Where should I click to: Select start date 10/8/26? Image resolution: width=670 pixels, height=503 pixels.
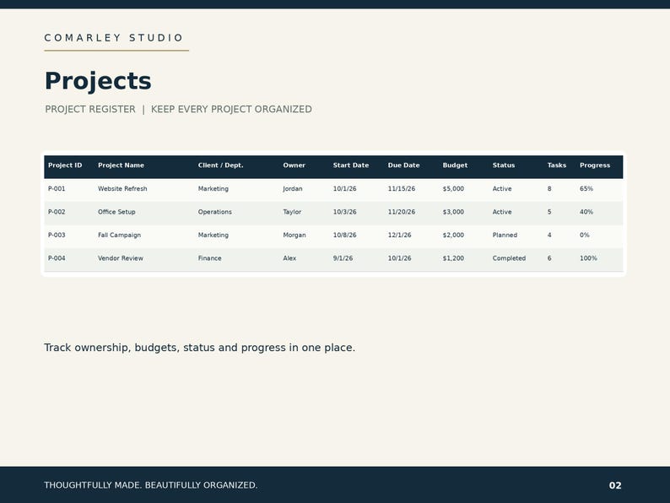(345, 235)
